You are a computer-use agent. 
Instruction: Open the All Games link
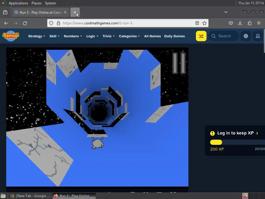pyautogui.click(x=152, y=36)
